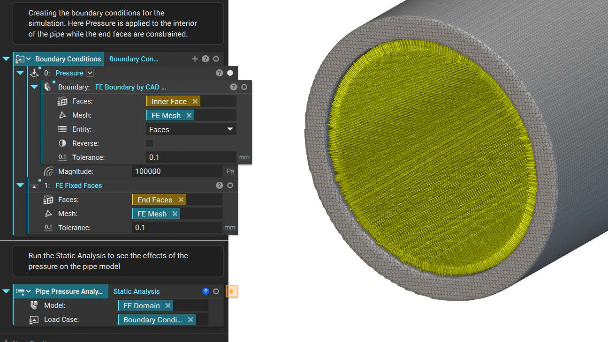
Task: Toggle the white dot on the Pressure row
Action: tap(229, 73)
